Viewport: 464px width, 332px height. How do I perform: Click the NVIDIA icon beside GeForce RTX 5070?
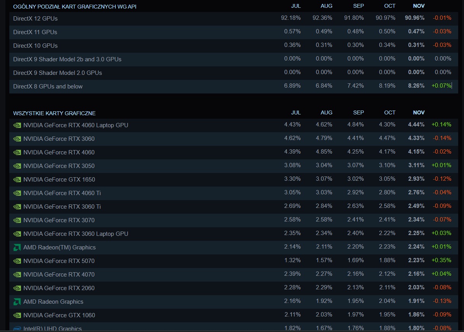click(x=17, y=261)
